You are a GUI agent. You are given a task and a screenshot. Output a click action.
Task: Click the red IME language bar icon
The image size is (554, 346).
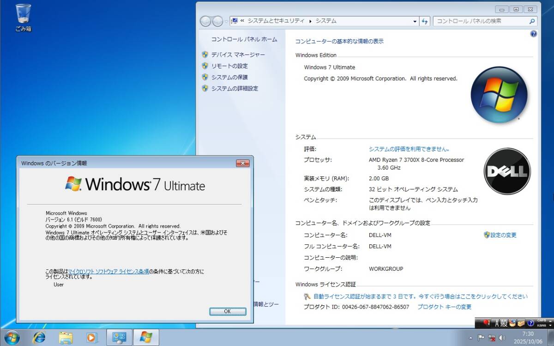pos(486,323)
